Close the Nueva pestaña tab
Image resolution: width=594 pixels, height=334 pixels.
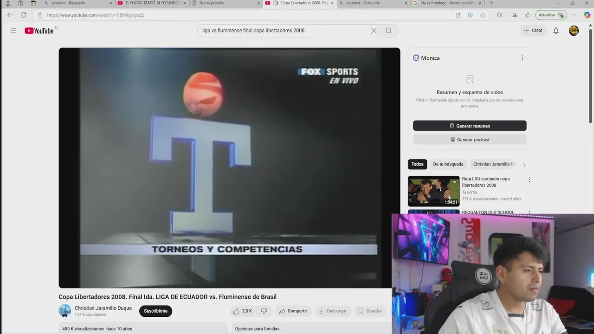point(258,3)
